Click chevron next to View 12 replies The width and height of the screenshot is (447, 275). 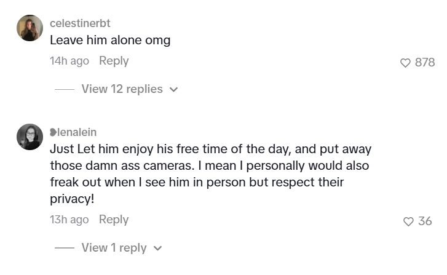[173, 90]
